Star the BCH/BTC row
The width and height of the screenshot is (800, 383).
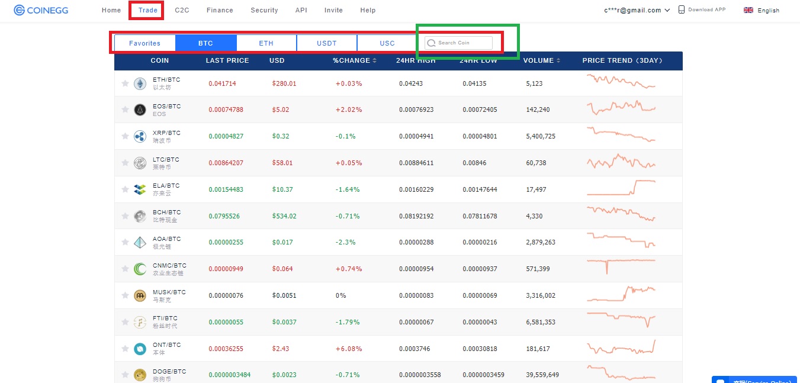tap(125, 216)
